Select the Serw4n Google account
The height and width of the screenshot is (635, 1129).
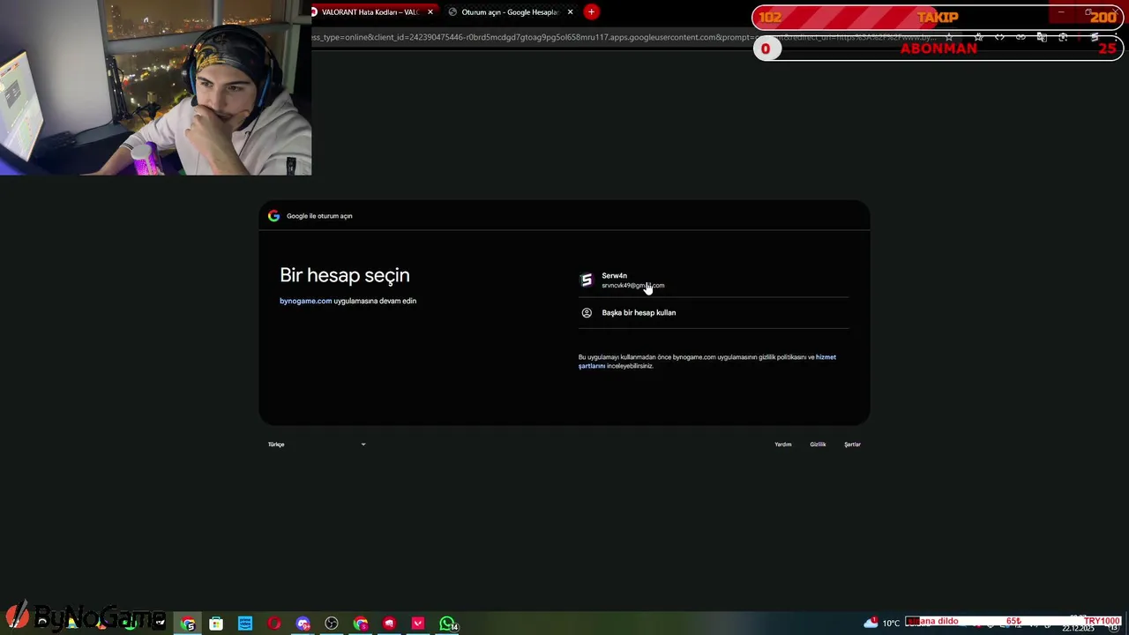(x=713, y=280)
